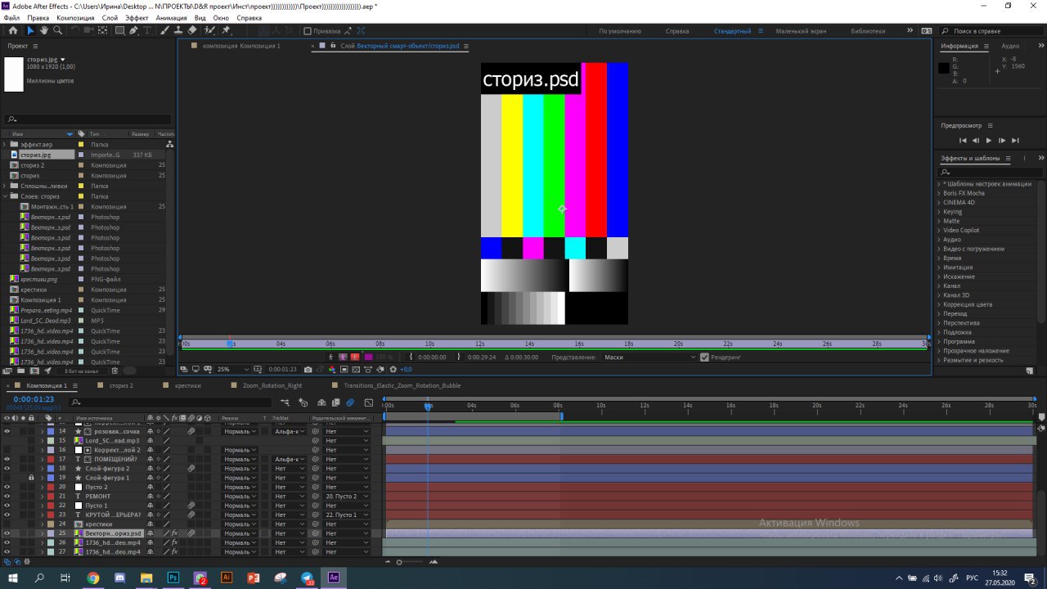Screen dimensions: 1047x589
Task: Enable the Привязка snapping checkbox
Action: point(308,31)
